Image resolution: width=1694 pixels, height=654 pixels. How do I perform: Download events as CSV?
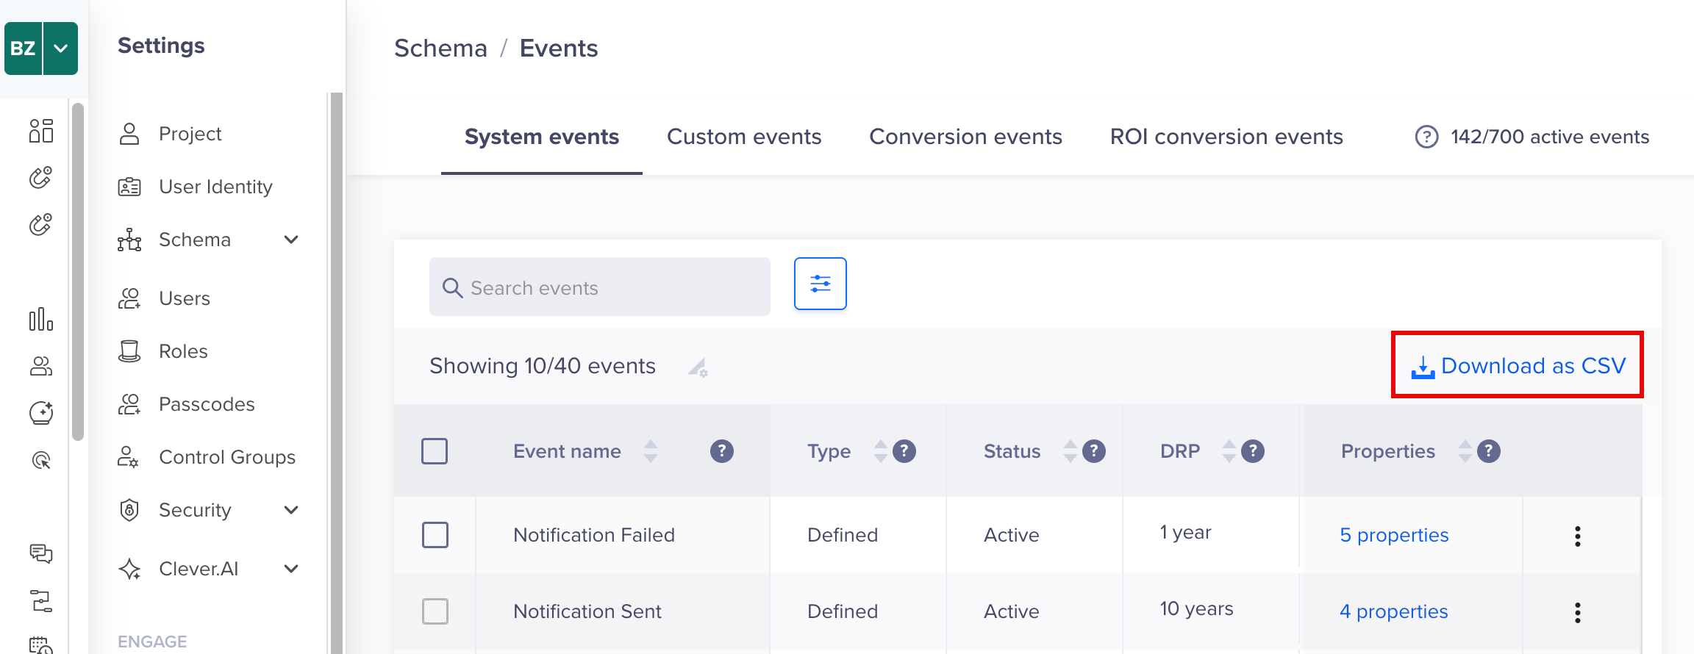pyautogui.click(x=1518, y=366)
